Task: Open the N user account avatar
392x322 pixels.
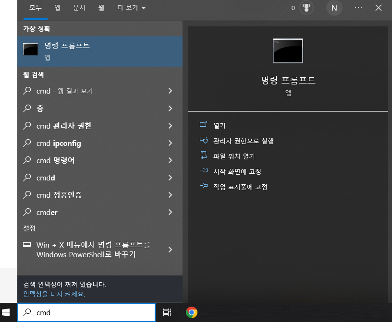Action: 334,8
